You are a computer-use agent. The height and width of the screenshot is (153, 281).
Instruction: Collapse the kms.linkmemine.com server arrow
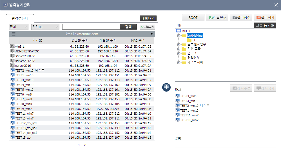point(152,34)
